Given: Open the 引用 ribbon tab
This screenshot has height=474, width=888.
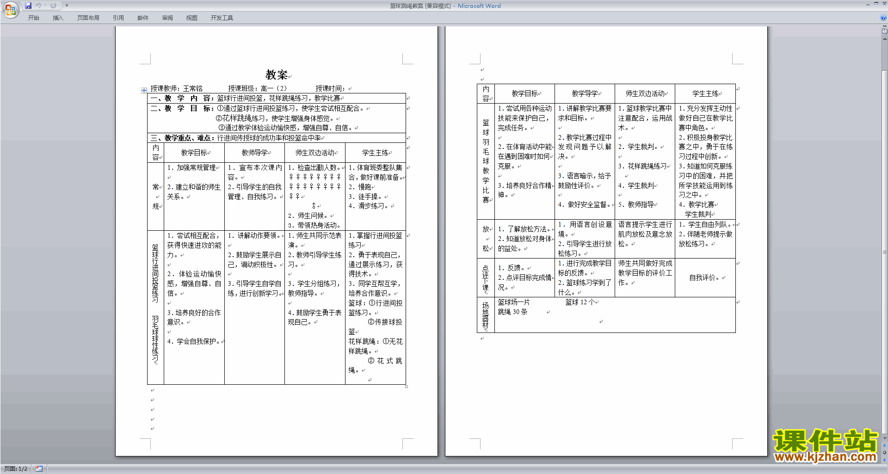Looking at the screenshot, I should point(118,18).
